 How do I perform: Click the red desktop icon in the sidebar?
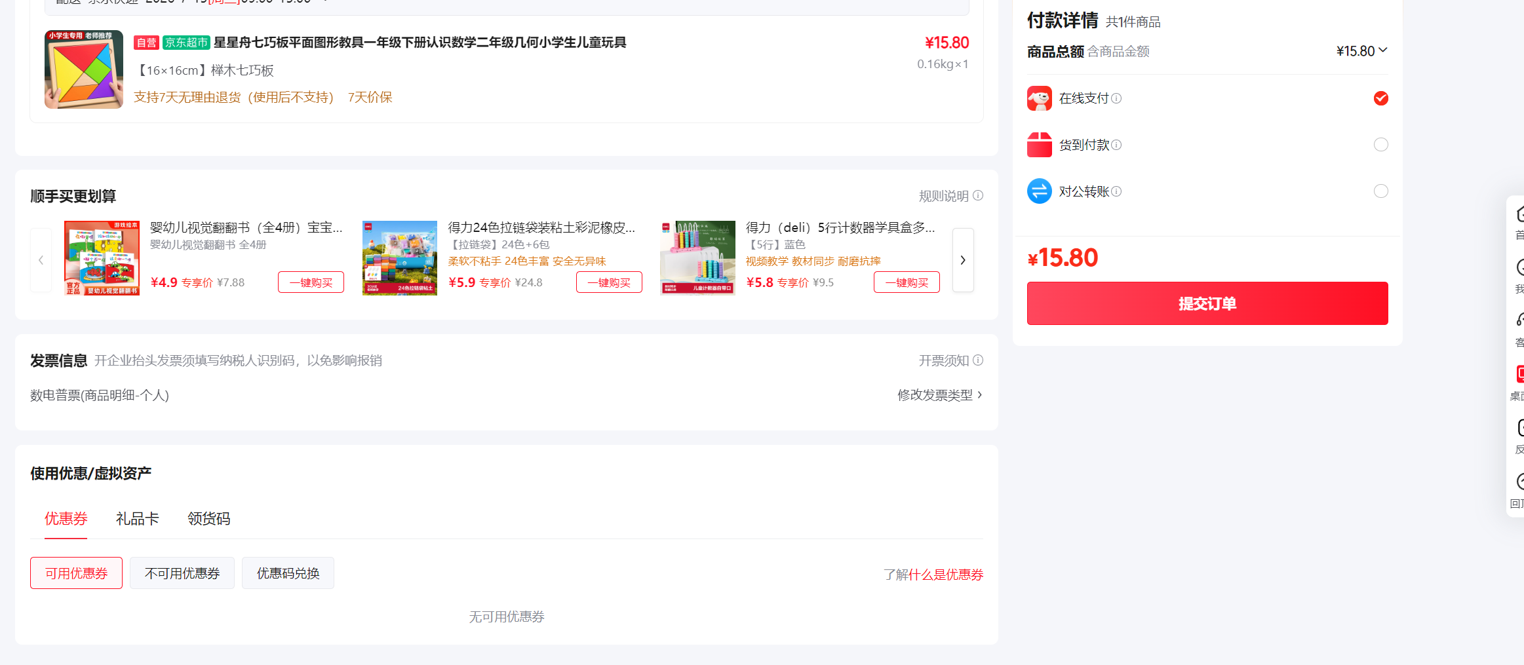click(1520, 374)
